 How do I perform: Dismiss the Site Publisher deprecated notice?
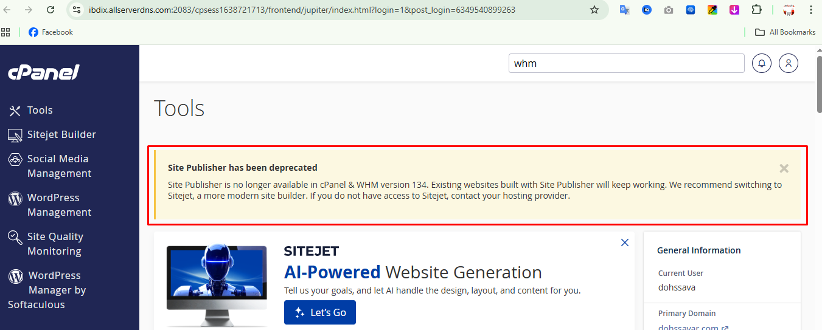pos(784,168)
